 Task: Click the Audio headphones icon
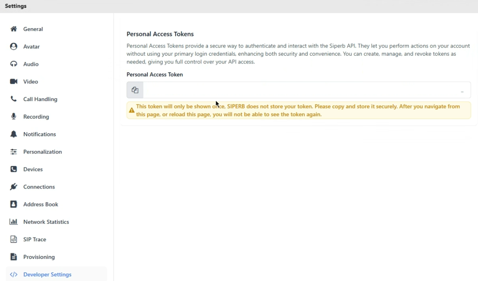click(14, 64)
